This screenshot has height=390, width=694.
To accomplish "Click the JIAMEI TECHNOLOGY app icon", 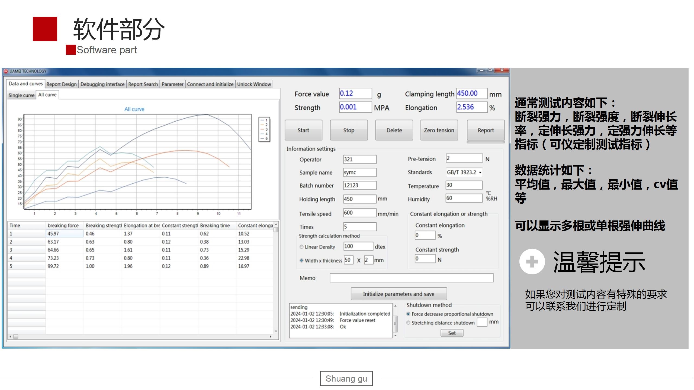I will click(6, 71).
